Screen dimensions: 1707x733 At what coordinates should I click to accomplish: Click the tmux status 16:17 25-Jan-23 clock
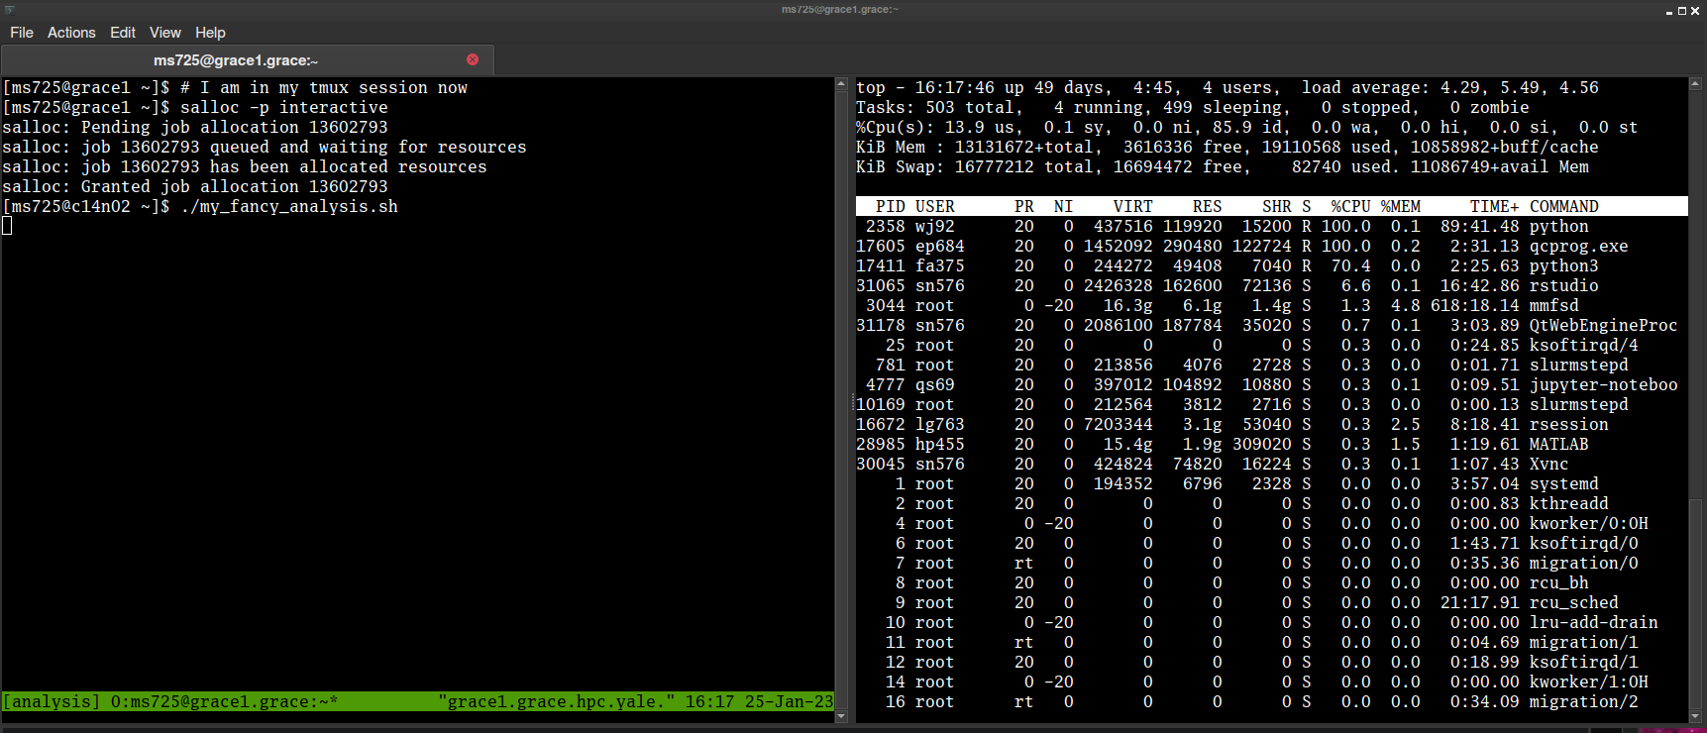point(759,701)
